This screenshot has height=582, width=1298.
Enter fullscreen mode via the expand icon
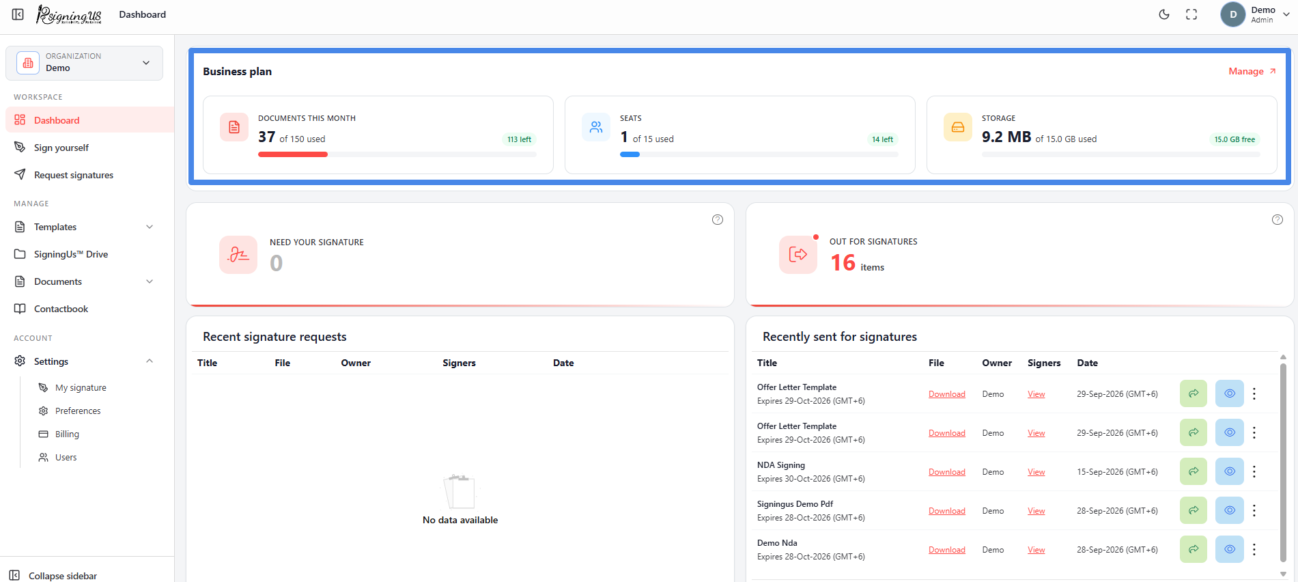tap(1191, 14)
